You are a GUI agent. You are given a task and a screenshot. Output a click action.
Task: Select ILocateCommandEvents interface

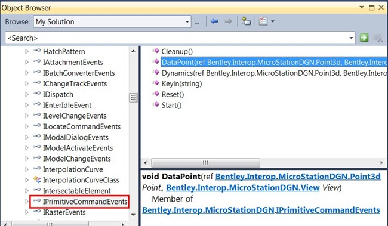point(82,126)
